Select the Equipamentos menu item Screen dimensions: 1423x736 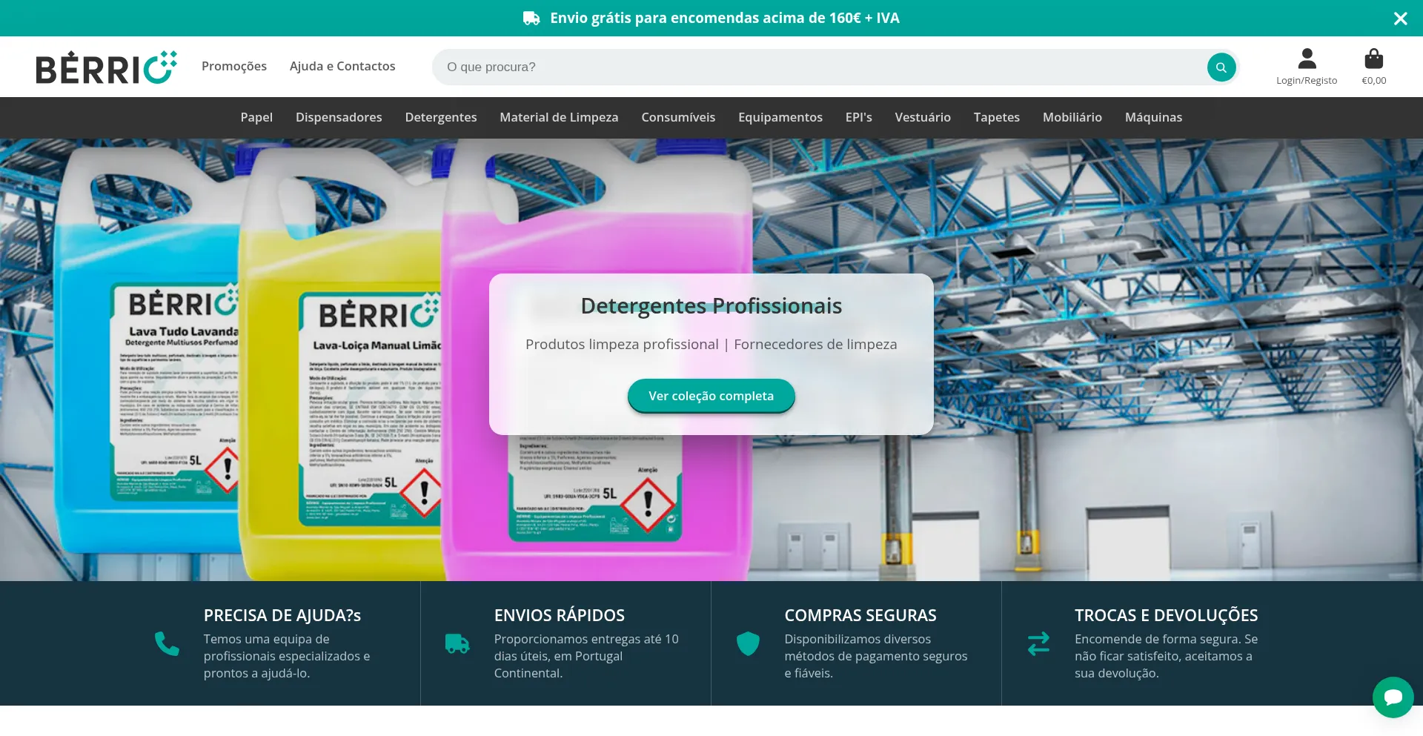(x=780, y=117)
